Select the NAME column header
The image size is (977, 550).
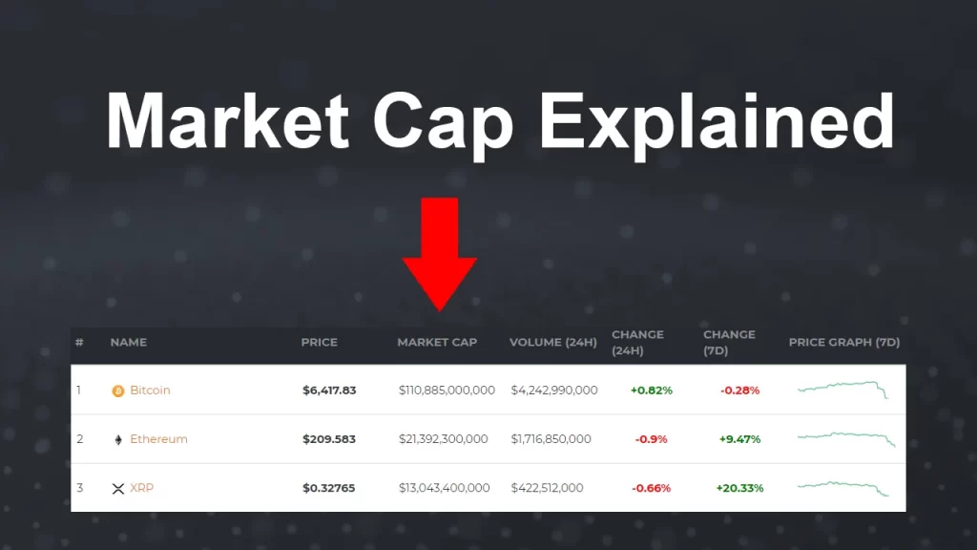click(128, 342)
